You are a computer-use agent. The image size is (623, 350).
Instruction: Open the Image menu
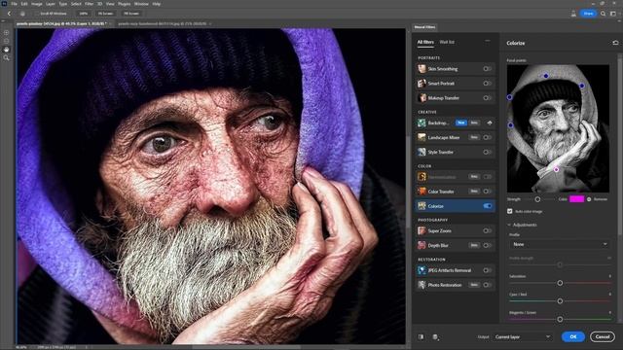(37, 4)
